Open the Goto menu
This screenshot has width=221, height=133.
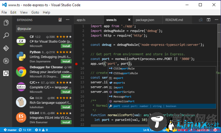click(x=35, y=12)
